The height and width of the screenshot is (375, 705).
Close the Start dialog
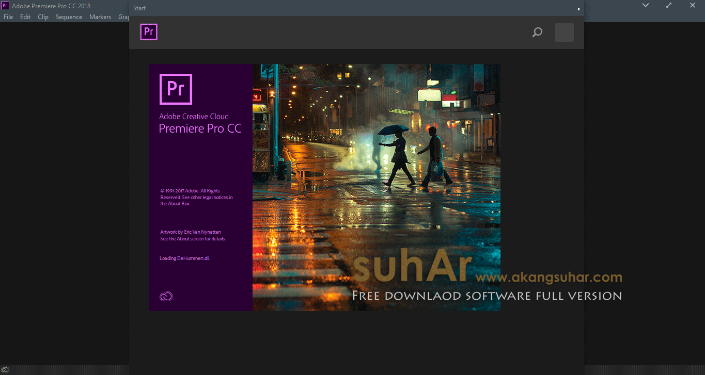[578, 9]
